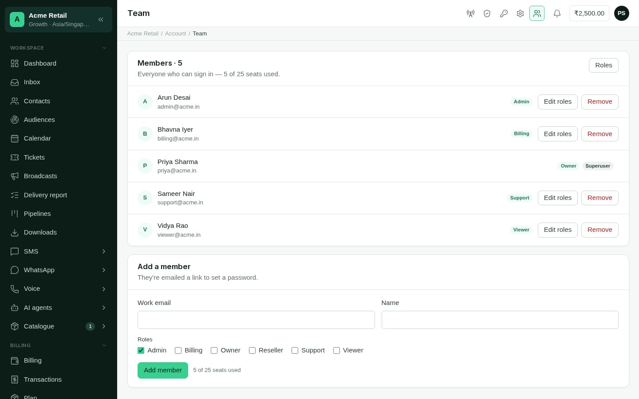Screen dimensions: 639x399
Task: Open Tickets in sidebar
Action: (59, 157)
